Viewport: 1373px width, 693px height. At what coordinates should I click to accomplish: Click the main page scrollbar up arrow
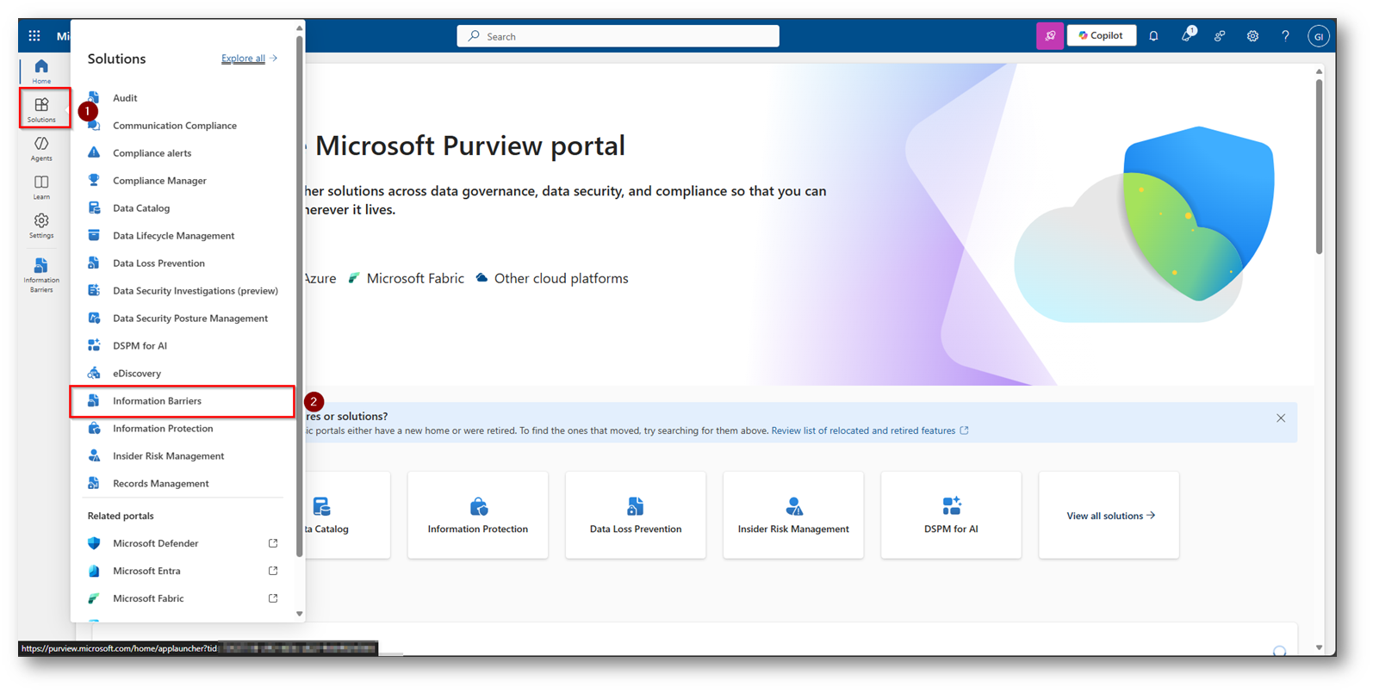point(1319,71)
